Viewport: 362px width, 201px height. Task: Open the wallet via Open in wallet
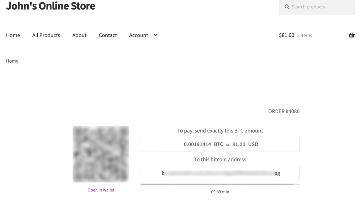[101, 190]
